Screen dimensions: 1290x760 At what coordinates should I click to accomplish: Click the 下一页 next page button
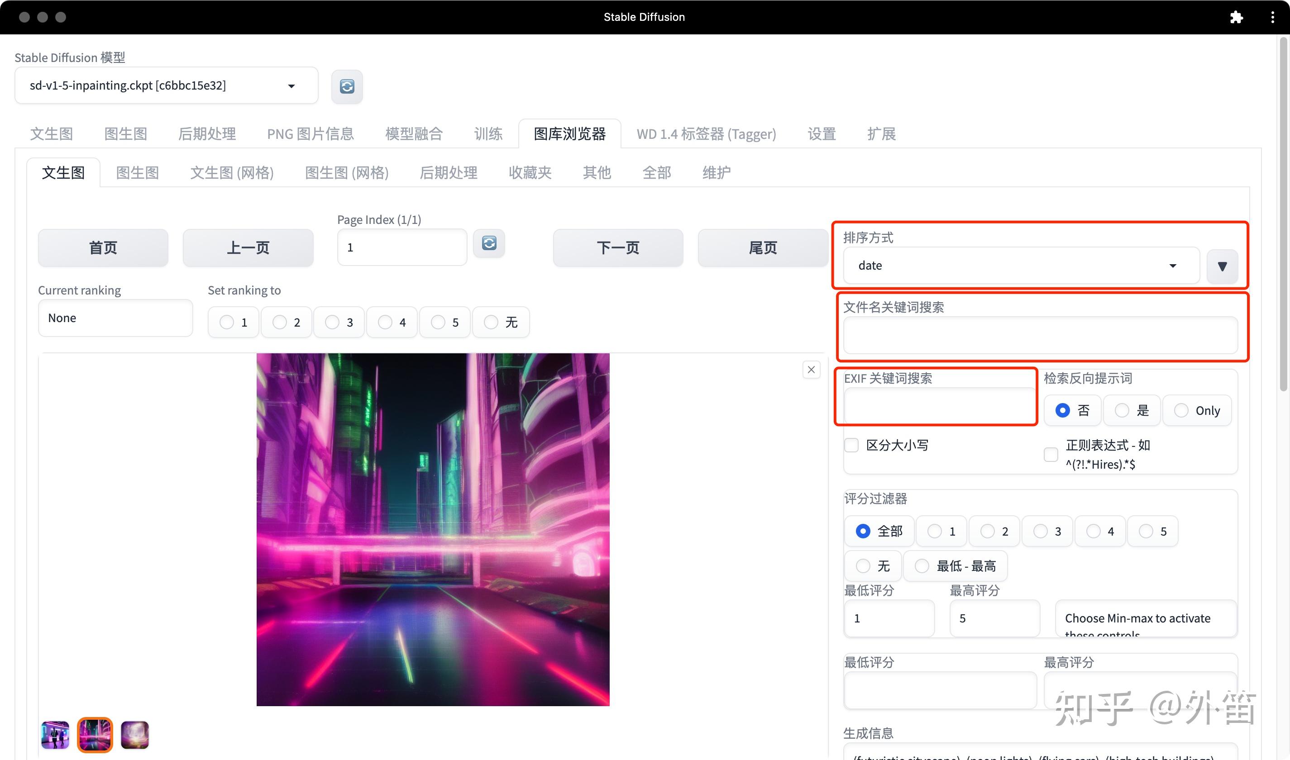pyautogui.click(x=617, y=247)
